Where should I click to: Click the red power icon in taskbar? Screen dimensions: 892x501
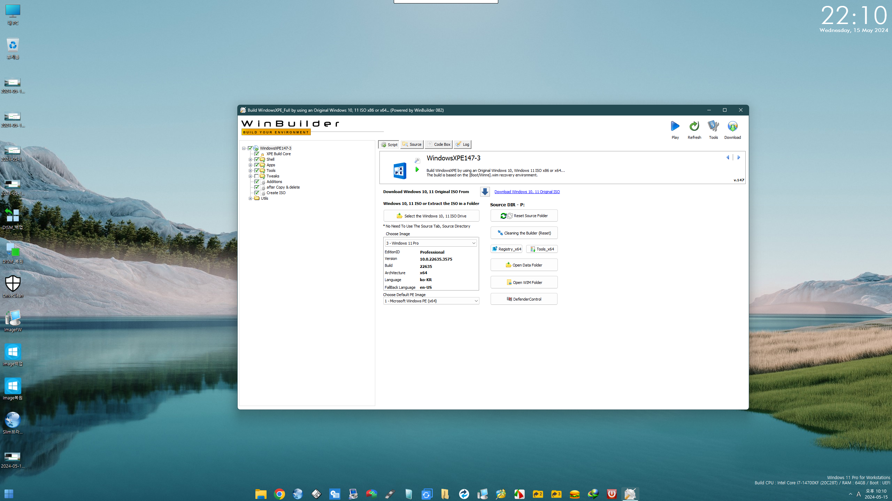[612, 494]
